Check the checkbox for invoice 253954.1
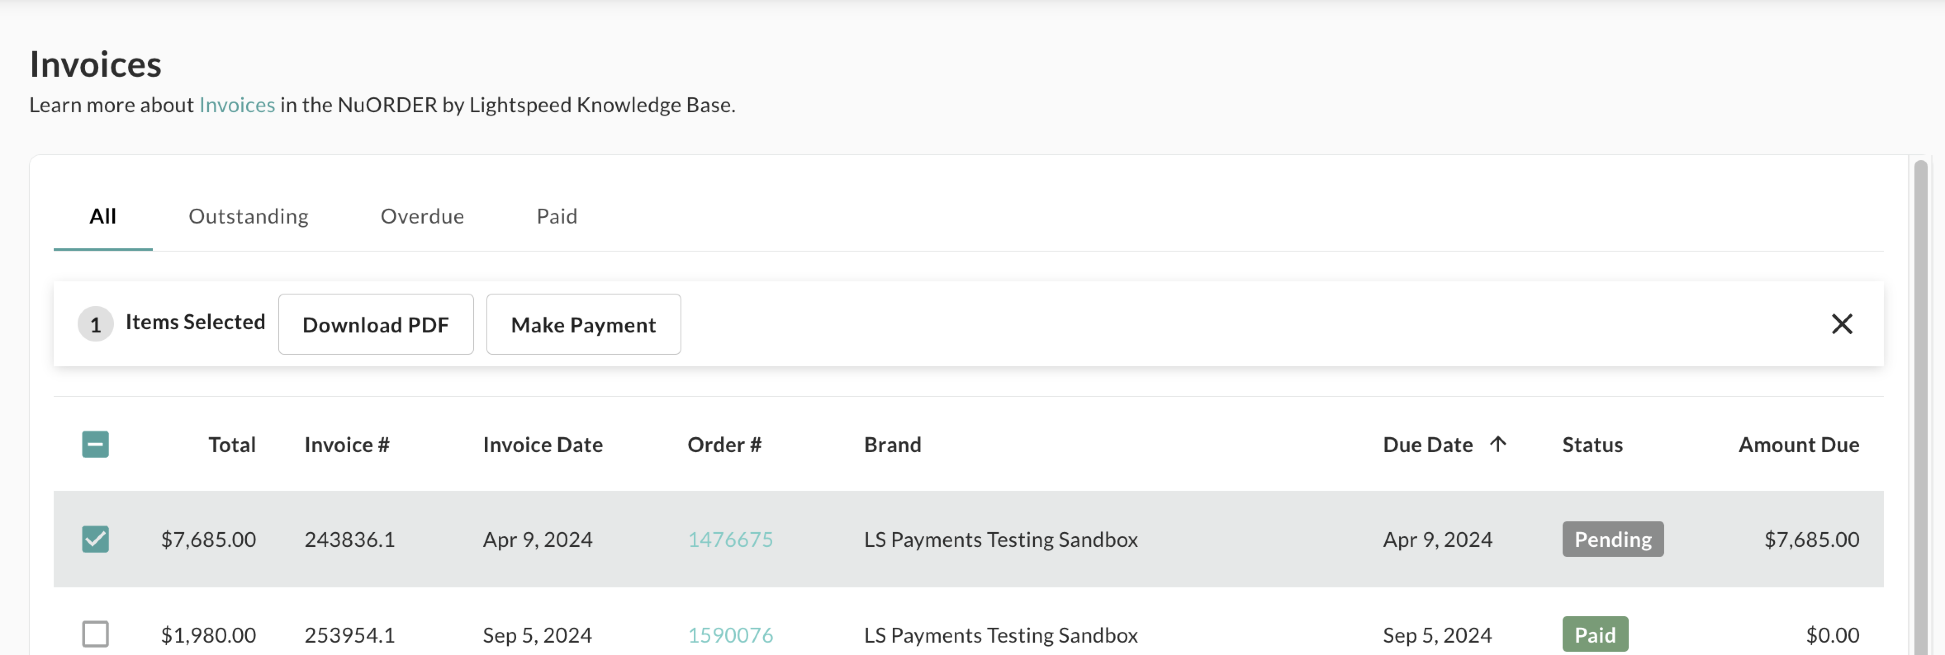 click(x=96, y=635)
